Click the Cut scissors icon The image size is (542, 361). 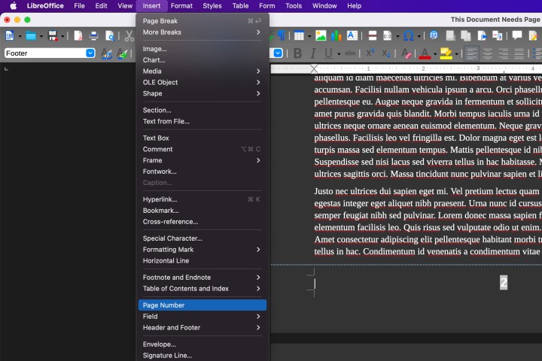129,35
